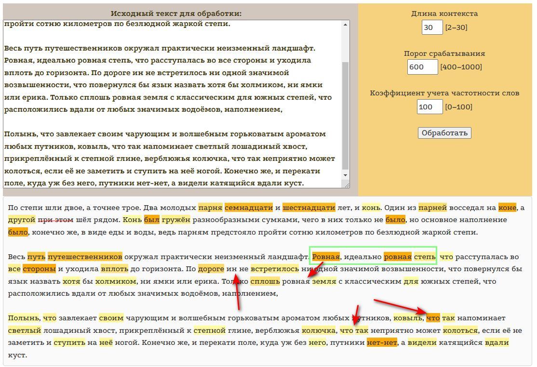This screenshot has height=367, width=537.
Task: Click the [2–30] range hint
Action: pyautogui.click(x=456, y=27)
